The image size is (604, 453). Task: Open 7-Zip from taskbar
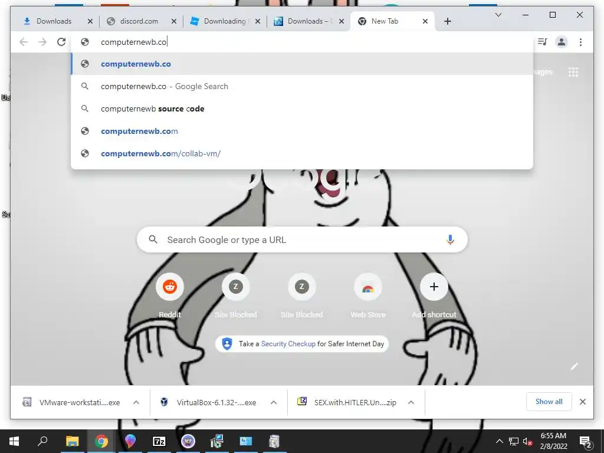(159, 441)
